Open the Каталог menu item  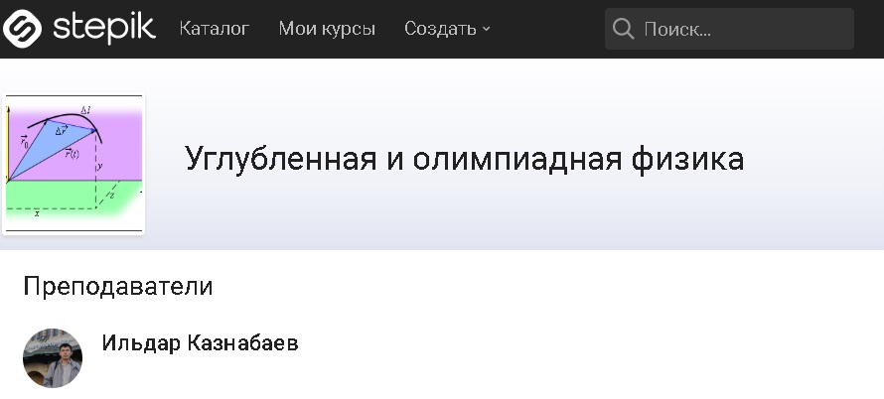215,28
